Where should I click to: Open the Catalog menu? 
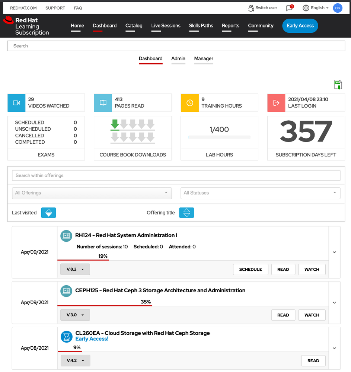(x=134, y=26)
